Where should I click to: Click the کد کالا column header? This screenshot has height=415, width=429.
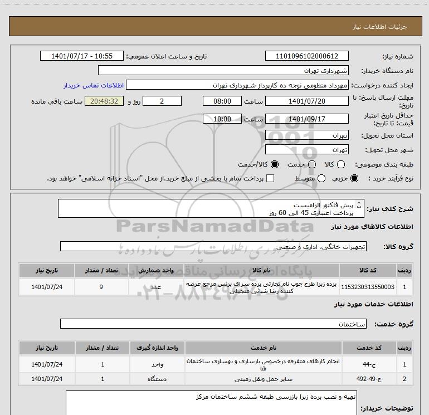368,270
